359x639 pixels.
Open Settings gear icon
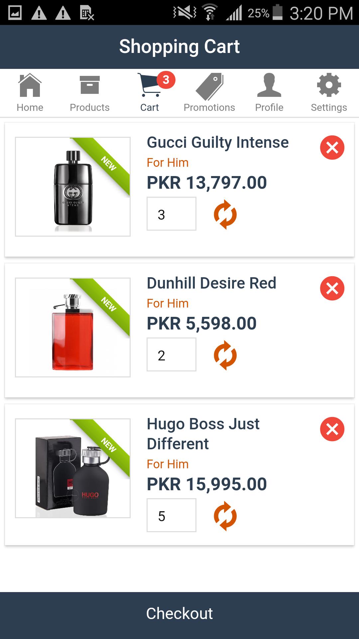(x=329, y=93)
